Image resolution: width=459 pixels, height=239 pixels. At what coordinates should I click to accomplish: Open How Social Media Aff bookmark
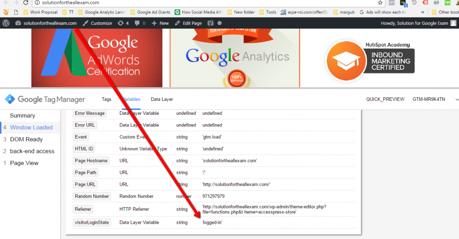point(199,12)
